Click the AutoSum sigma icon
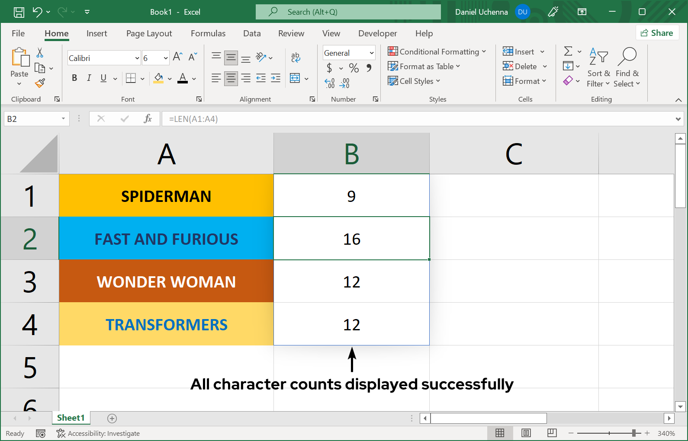 (x=568, y=51)
